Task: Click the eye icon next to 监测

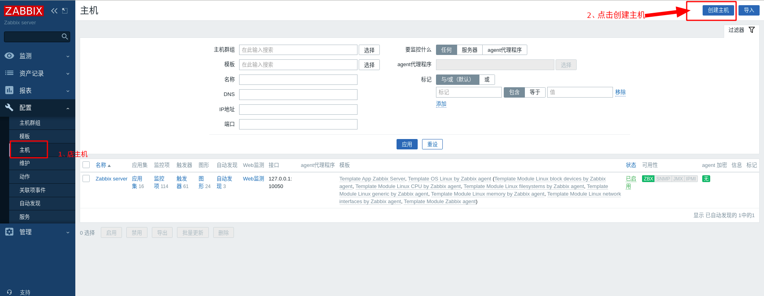Action: (9, 56)
